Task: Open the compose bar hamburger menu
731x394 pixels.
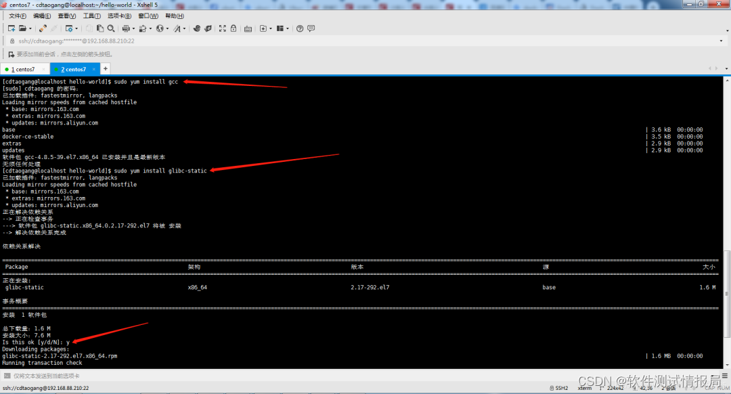Action: pos(725,375)
